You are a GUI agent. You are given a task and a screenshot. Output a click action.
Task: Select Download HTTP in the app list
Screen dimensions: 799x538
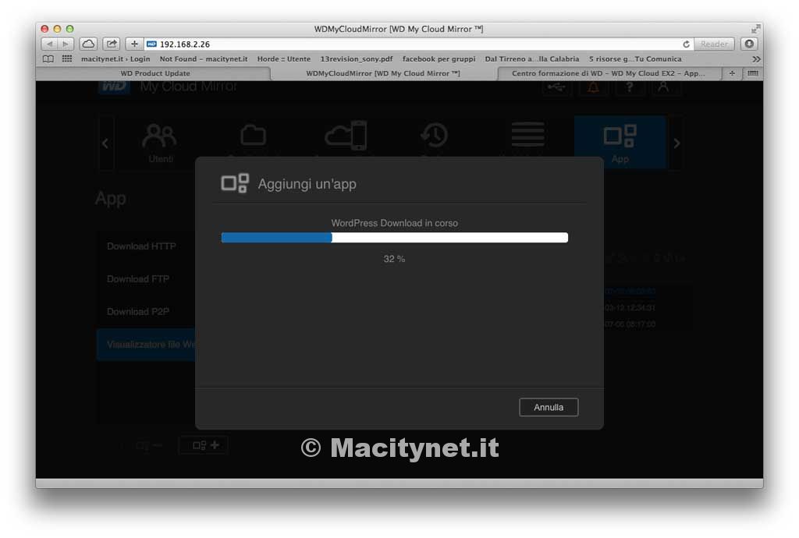(142, 246)
